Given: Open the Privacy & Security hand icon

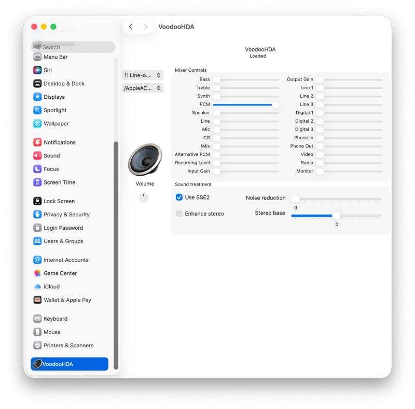Looking at the screenshot, I should (37, 215).
